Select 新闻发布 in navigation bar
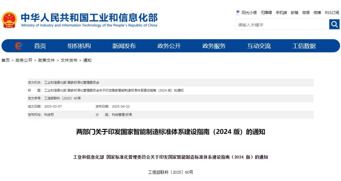341x181 pixels. [124, 46]
